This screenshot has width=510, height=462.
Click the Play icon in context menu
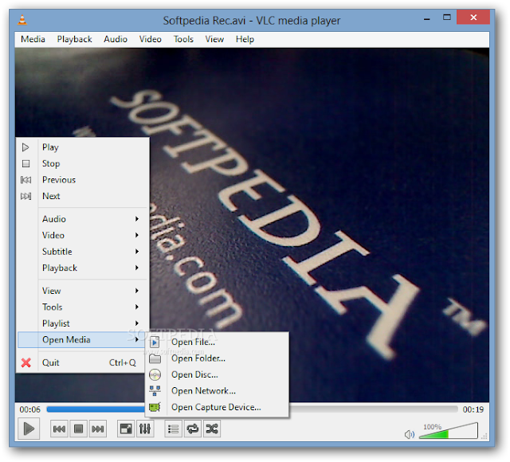[x=25, y=147]
